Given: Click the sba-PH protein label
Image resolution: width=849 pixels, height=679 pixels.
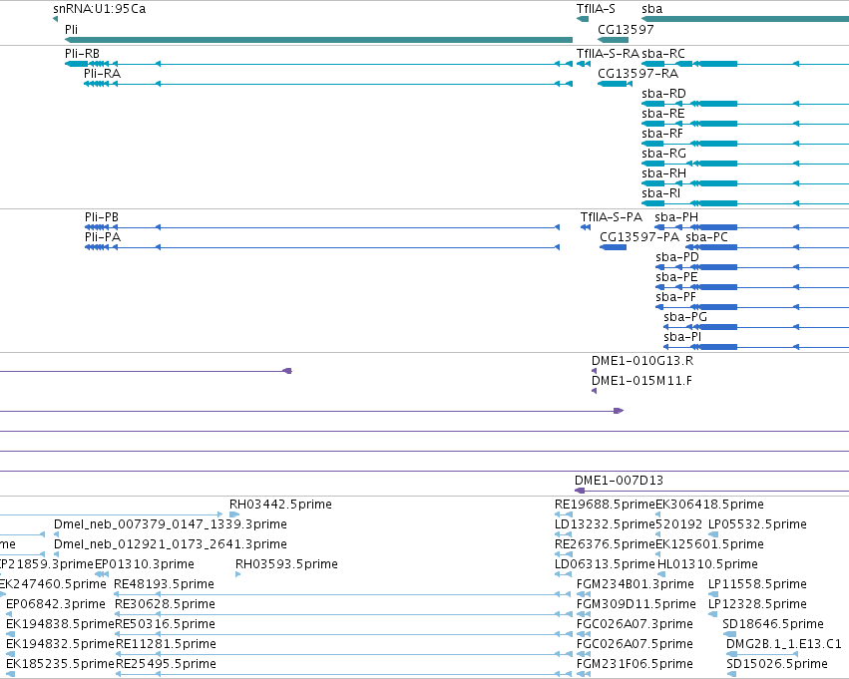Looking at the screenshot, I should click(676, 217).
